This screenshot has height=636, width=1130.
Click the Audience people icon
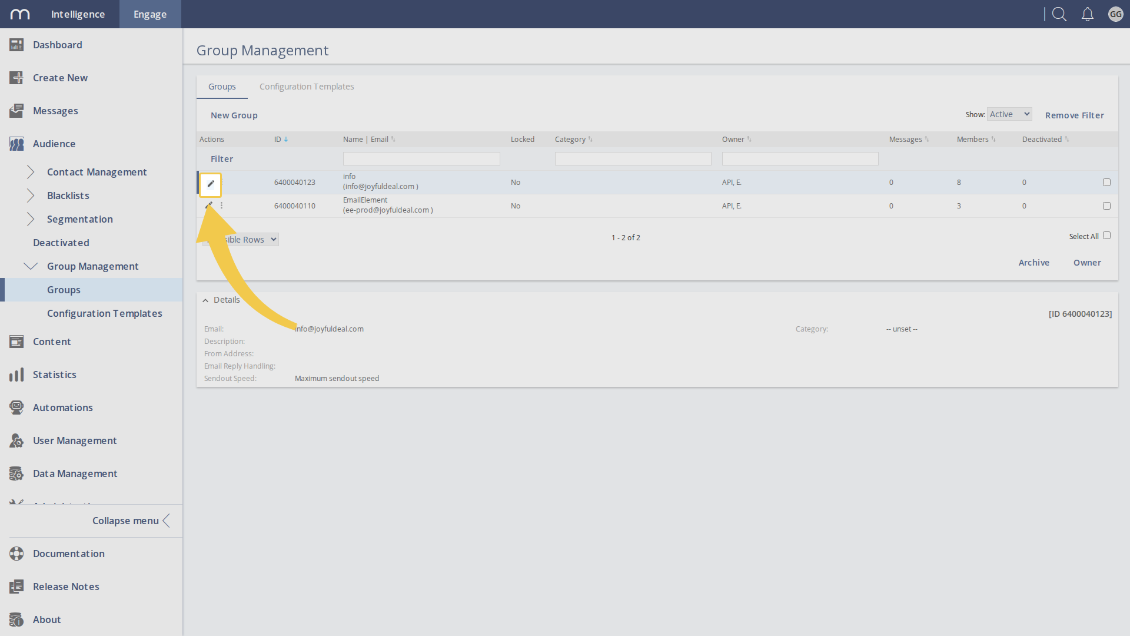click(16, 144)
